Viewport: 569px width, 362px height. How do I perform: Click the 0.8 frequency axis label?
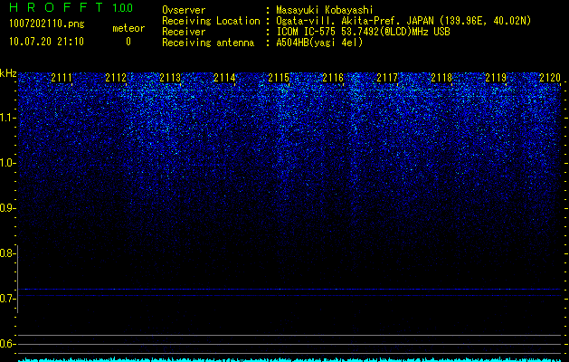[x=7, y=253]
